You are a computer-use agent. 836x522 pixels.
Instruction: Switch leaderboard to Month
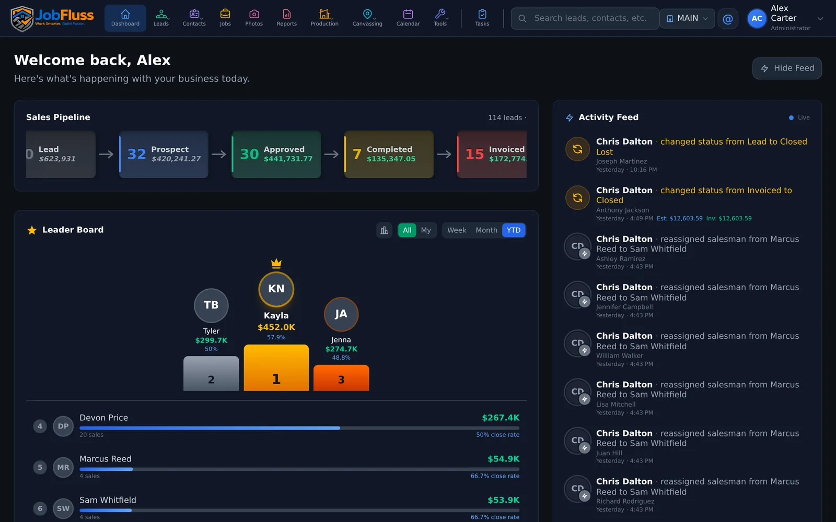click(x=486, y=230)
